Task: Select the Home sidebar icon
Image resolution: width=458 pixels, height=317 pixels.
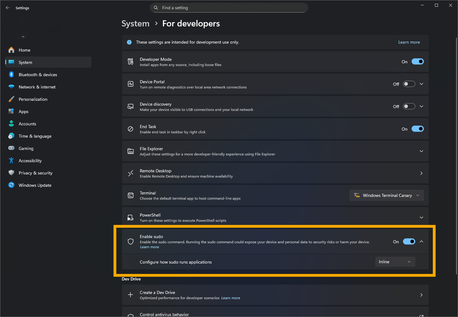Action: [11, 50]
